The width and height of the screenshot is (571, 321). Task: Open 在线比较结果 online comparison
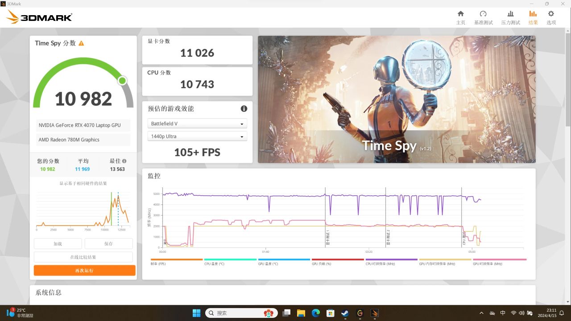83,257
